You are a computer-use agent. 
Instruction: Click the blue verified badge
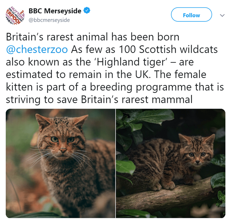[87, 11]
